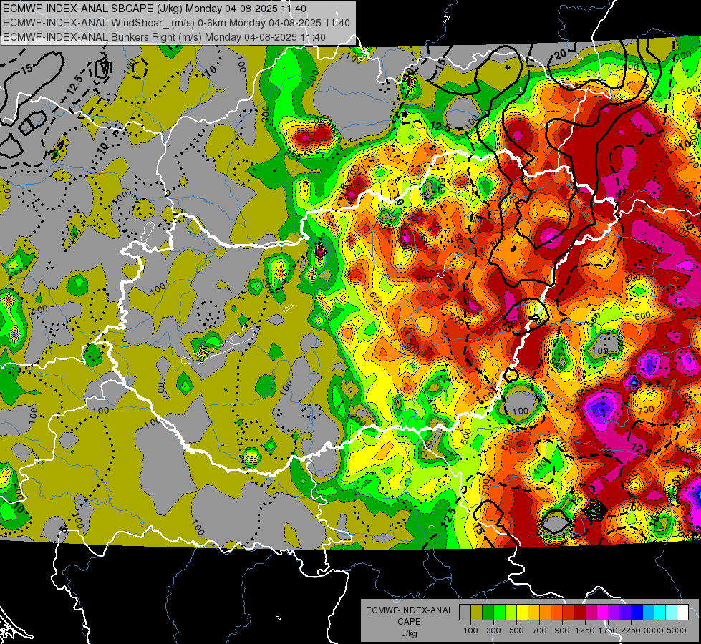Click the 300 legend tick label
Screen dimensions: 701x644
(x=493, y=630)
